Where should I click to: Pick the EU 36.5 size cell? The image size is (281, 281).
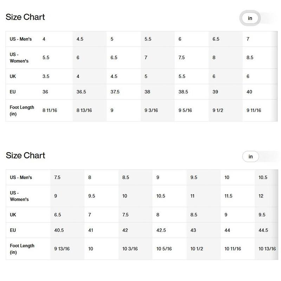[x=81, y=92]
